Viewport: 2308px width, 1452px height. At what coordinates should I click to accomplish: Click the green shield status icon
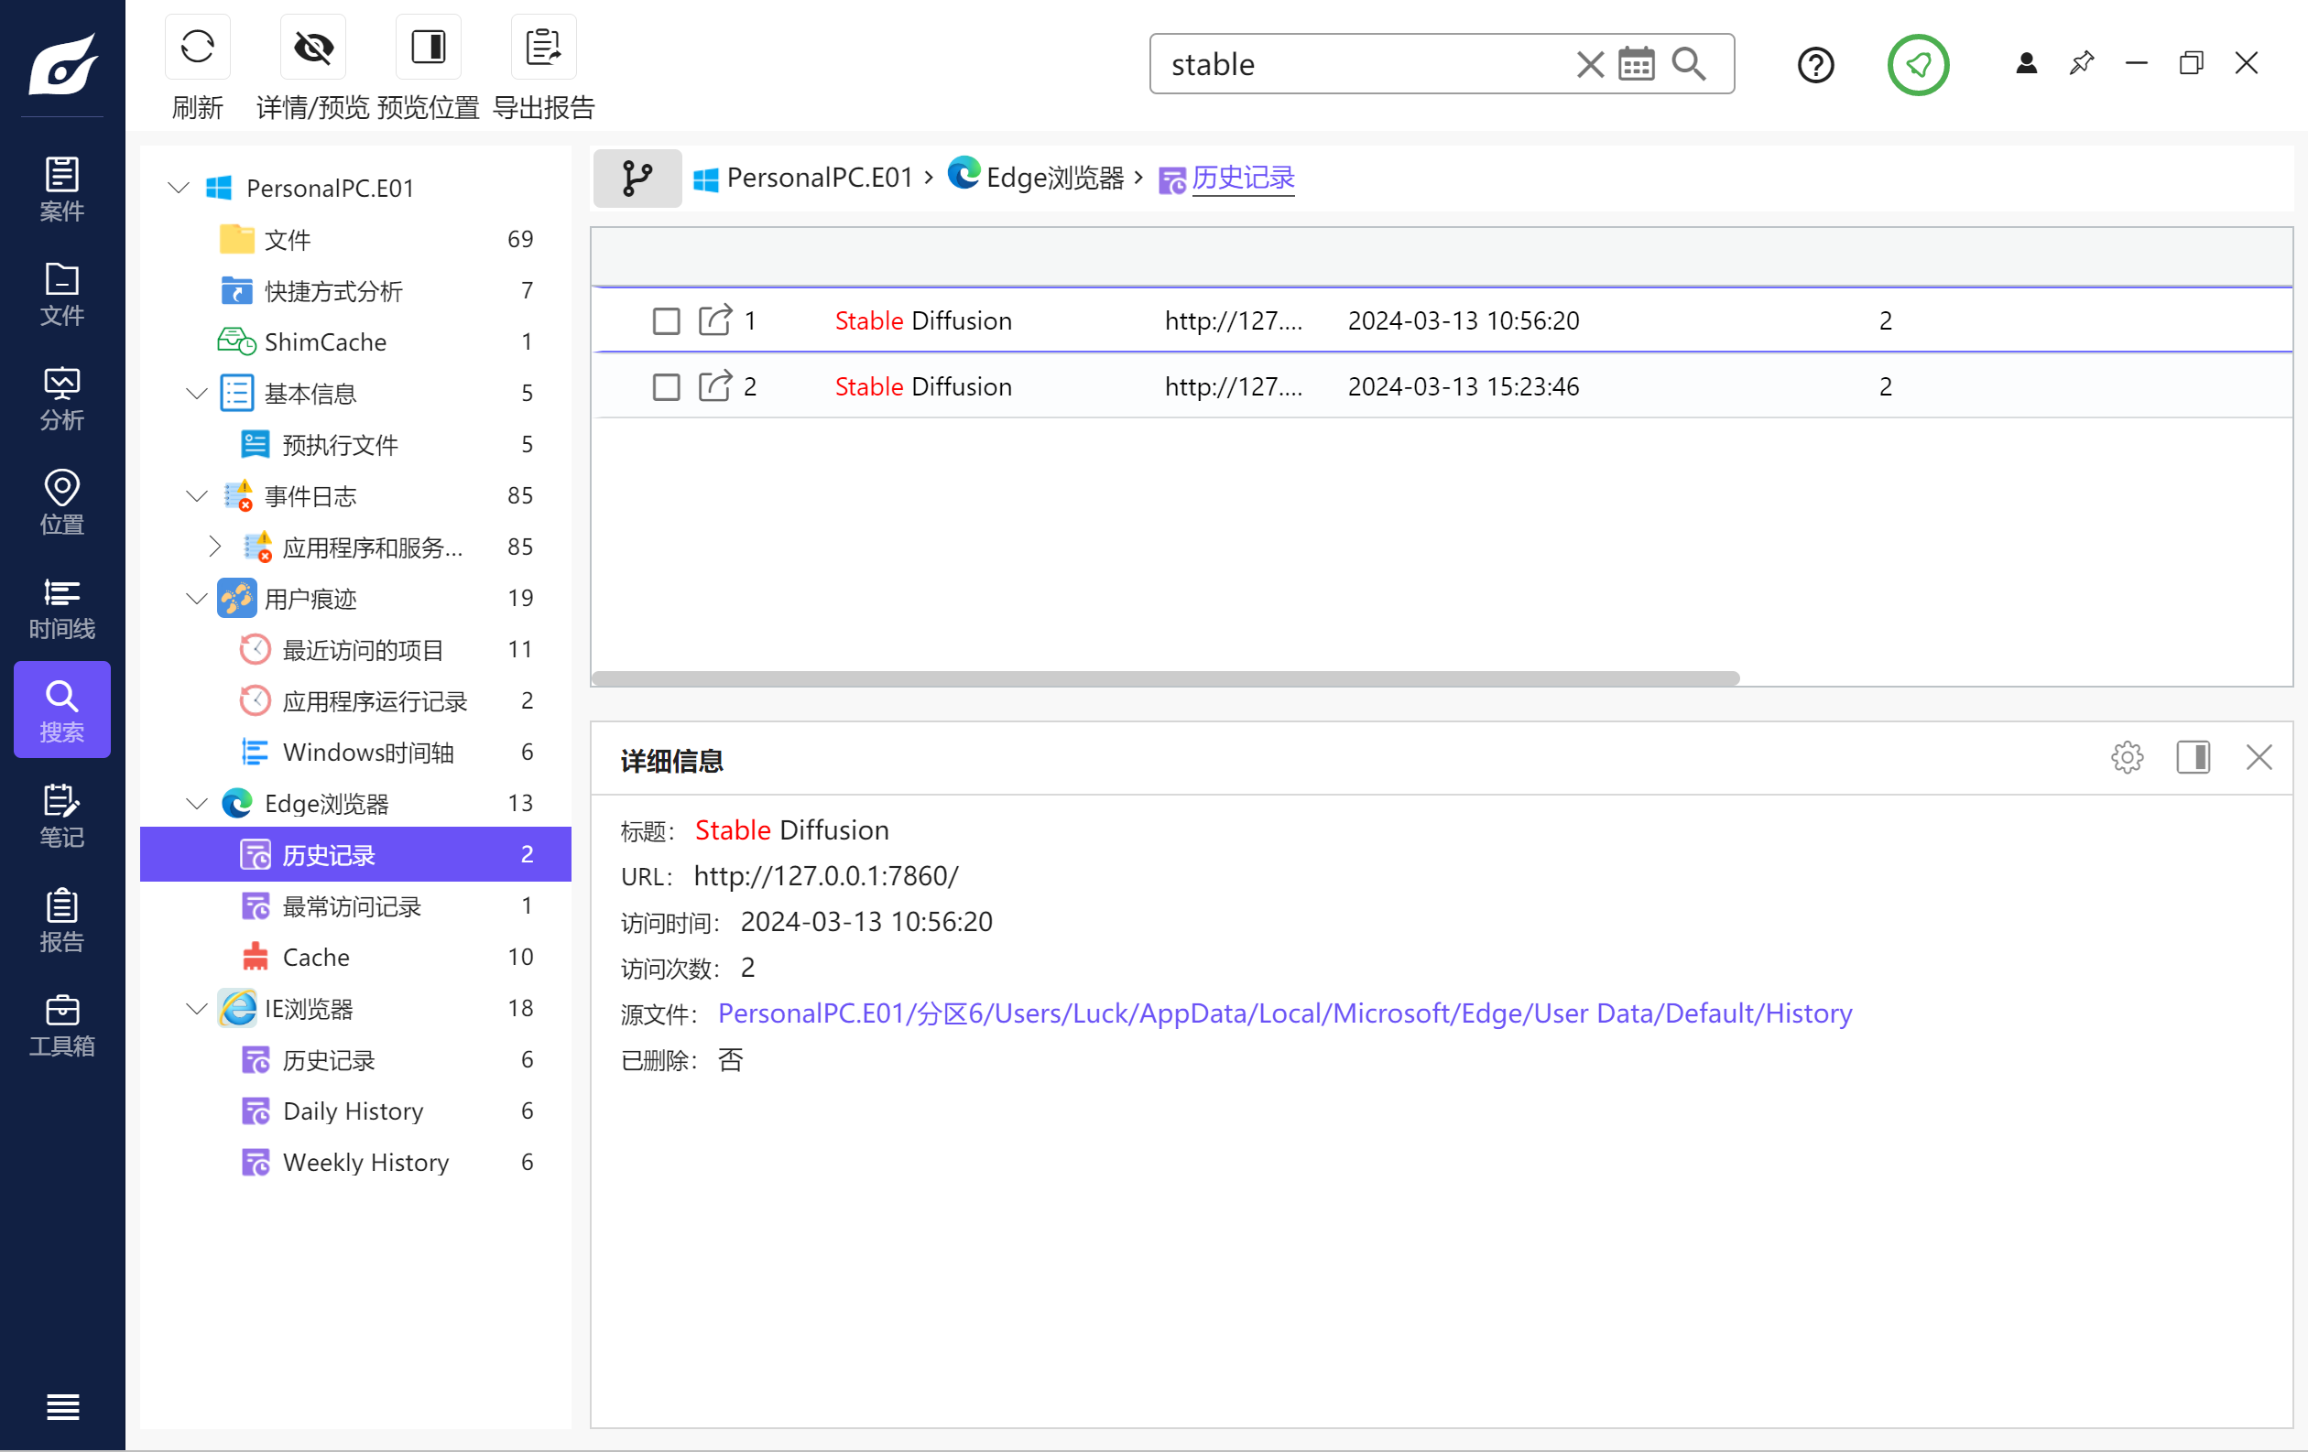tap(1918, 65)
